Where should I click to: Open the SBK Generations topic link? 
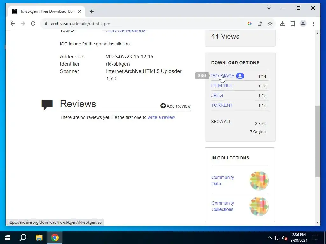click(125, 31)
